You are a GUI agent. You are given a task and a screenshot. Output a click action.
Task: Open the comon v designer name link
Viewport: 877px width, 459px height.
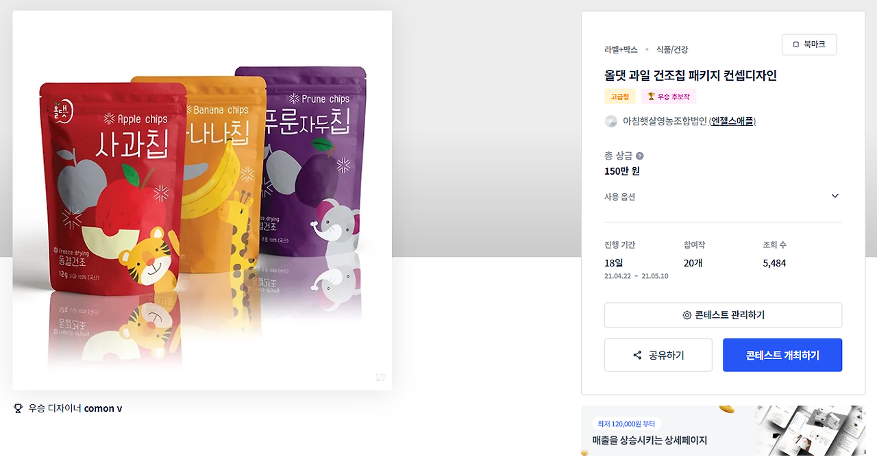(103, 408)
